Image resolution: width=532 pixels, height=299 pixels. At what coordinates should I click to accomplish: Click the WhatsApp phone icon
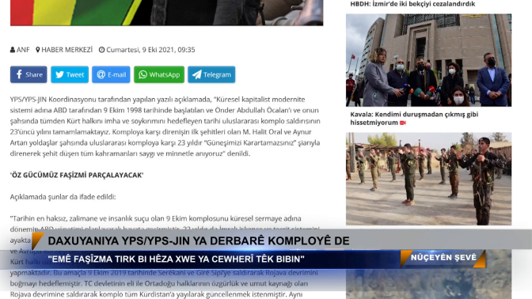(142, 74)
